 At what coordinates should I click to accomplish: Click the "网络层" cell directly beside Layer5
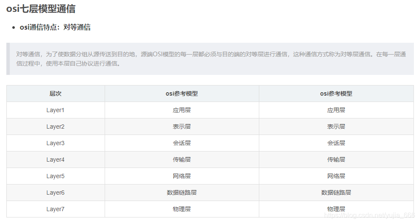[182, 176]
